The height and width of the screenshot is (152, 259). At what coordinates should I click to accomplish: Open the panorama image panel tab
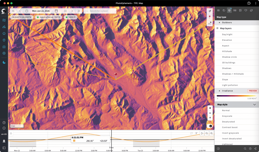tap(235, 10)
